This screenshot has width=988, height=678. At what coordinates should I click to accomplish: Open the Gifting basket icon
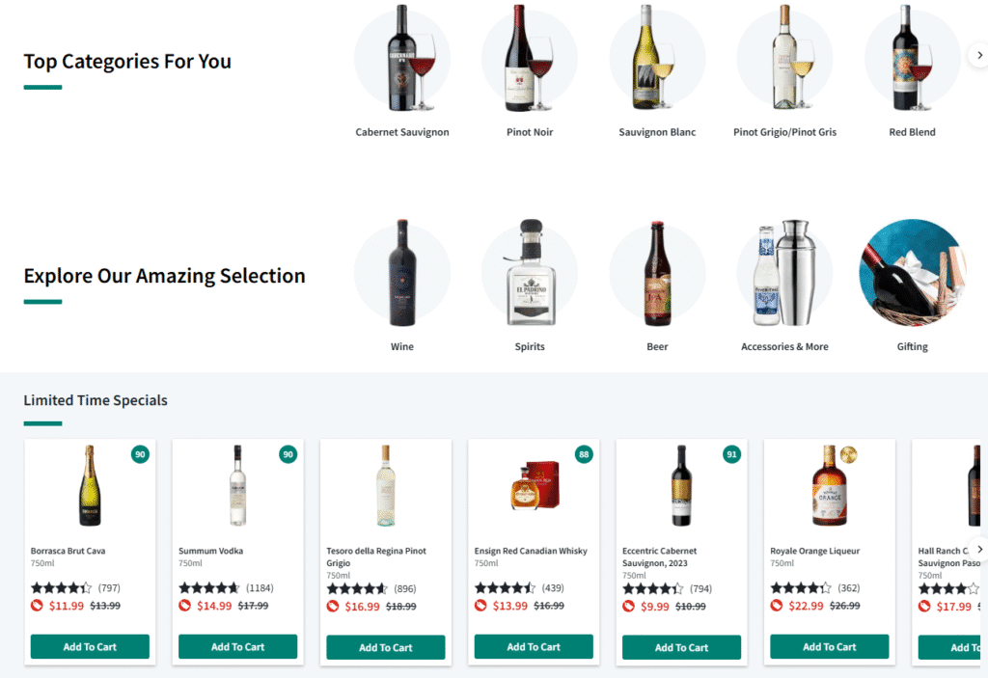tap(912, 273)
